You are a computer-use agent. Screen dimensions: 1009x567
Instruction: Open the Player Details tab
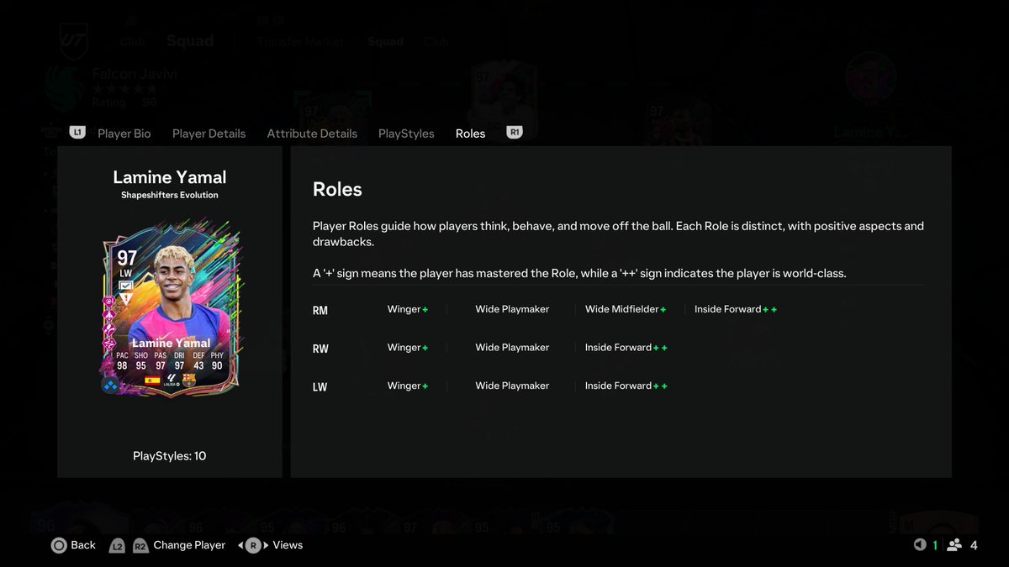209,134
